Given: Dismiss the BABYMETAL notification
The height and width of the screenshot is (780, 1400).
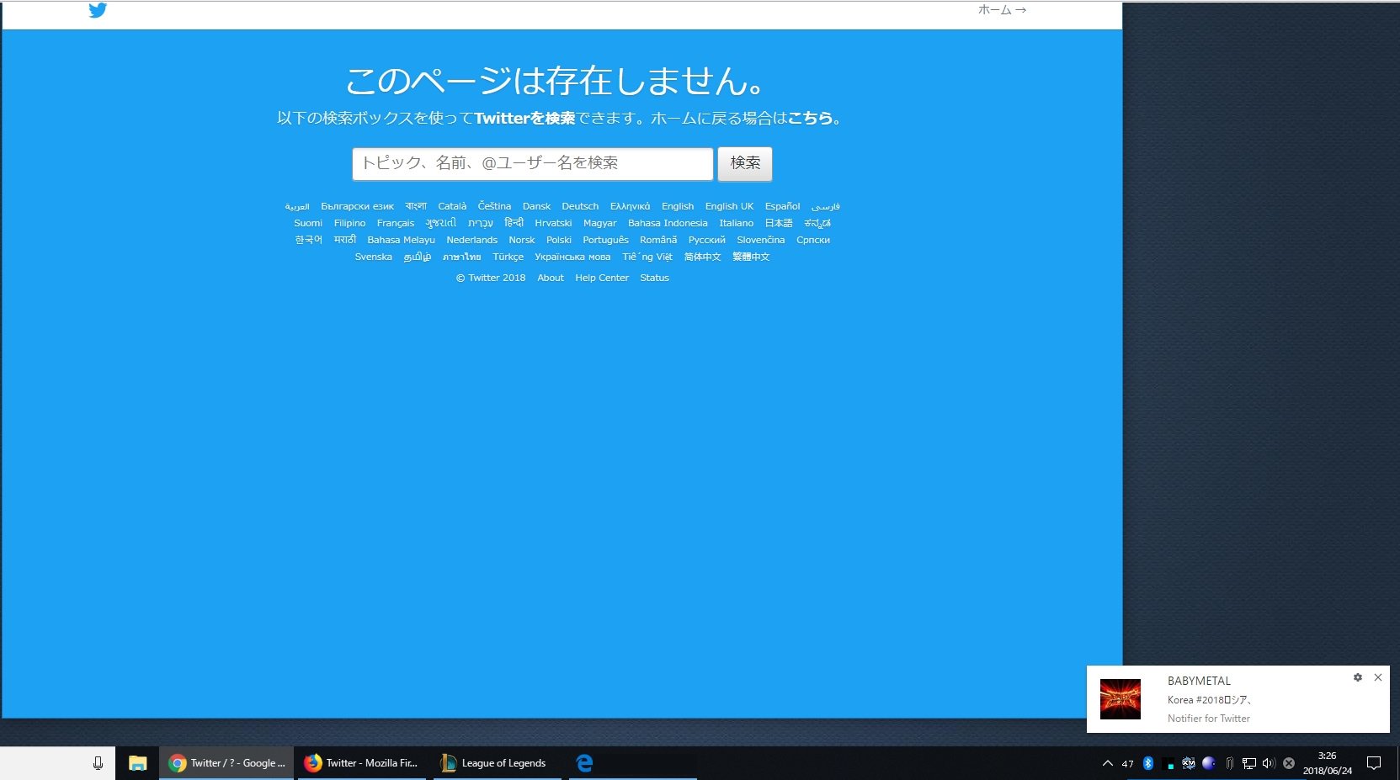Looking at the screenshot, I should pos(1378,677).
